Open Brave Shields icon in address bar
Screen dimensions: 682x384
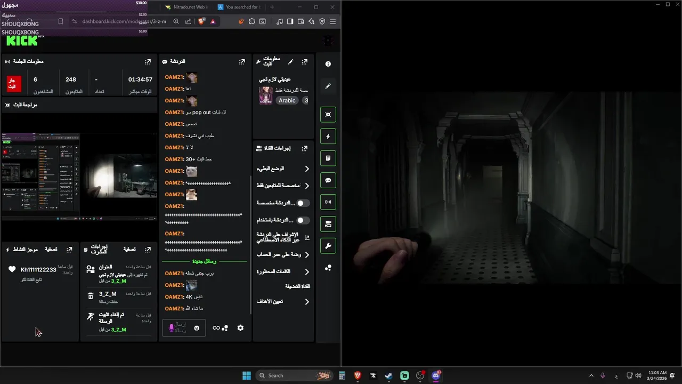click(201, 21)
